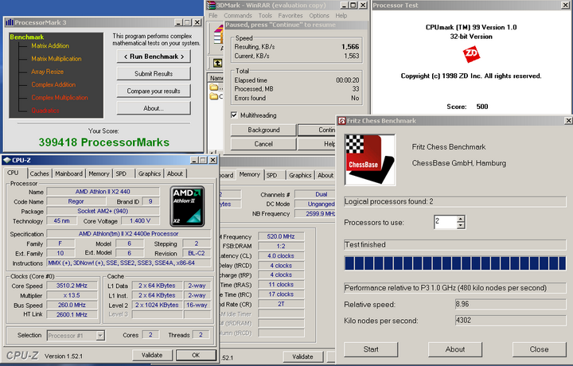This screenshot has height=366, width=573.
Task: Select Quadratics in the Benchmark tree
Action: (x=45, y=111)
